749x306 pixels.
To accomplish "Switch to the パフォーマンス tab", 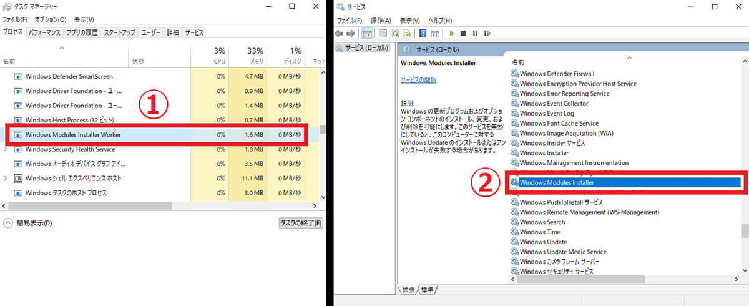I will click(44, 32).
